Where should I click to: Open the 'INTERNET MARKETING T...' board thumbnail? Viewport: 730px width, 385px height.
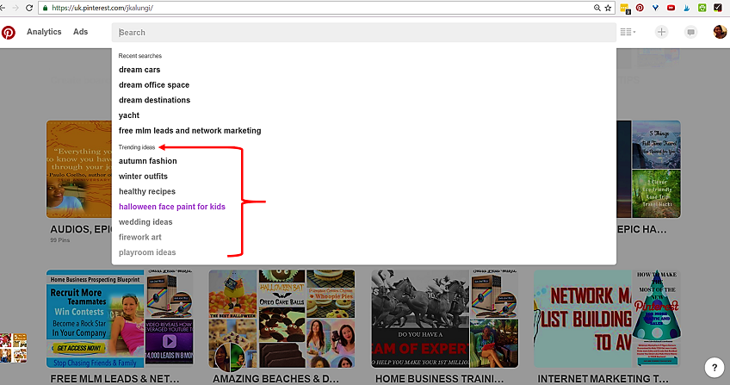click(x=607, y=319)
